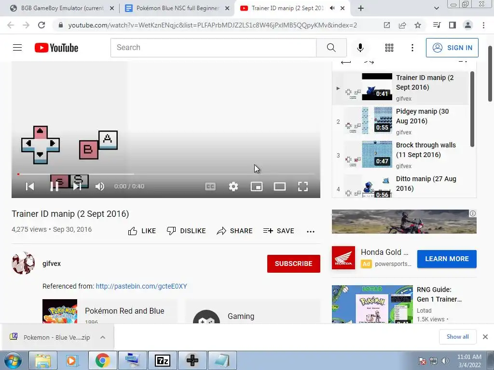Skip to next video in playlist

(77, 186)
